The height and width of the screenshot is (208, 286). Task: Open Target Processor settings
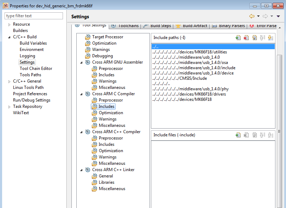(108, 37)
